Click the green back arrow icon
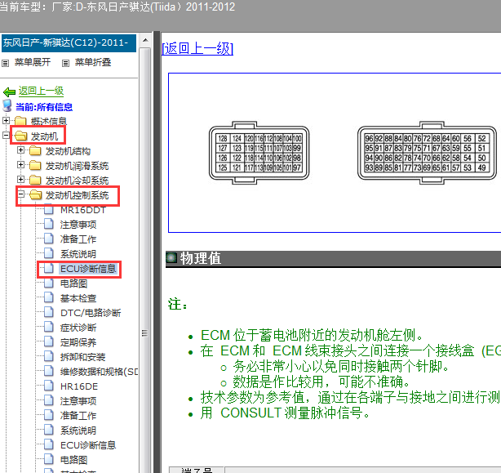This screenshot has width=501, height=473. [x=9, y=92]
